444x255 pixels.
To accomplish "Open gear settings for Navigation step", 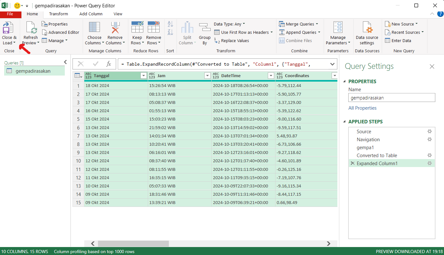I will pos(430,139).
